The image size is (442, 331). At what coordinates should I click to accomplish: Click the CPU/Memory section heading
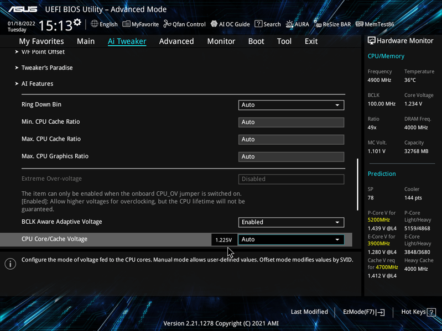coord(386,56)
